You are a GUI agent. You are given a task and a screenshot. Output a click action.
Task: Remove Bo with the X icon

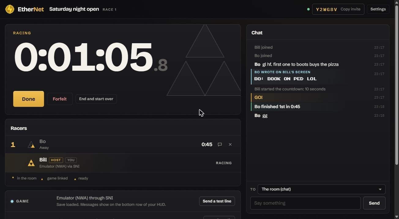[230, 145]
